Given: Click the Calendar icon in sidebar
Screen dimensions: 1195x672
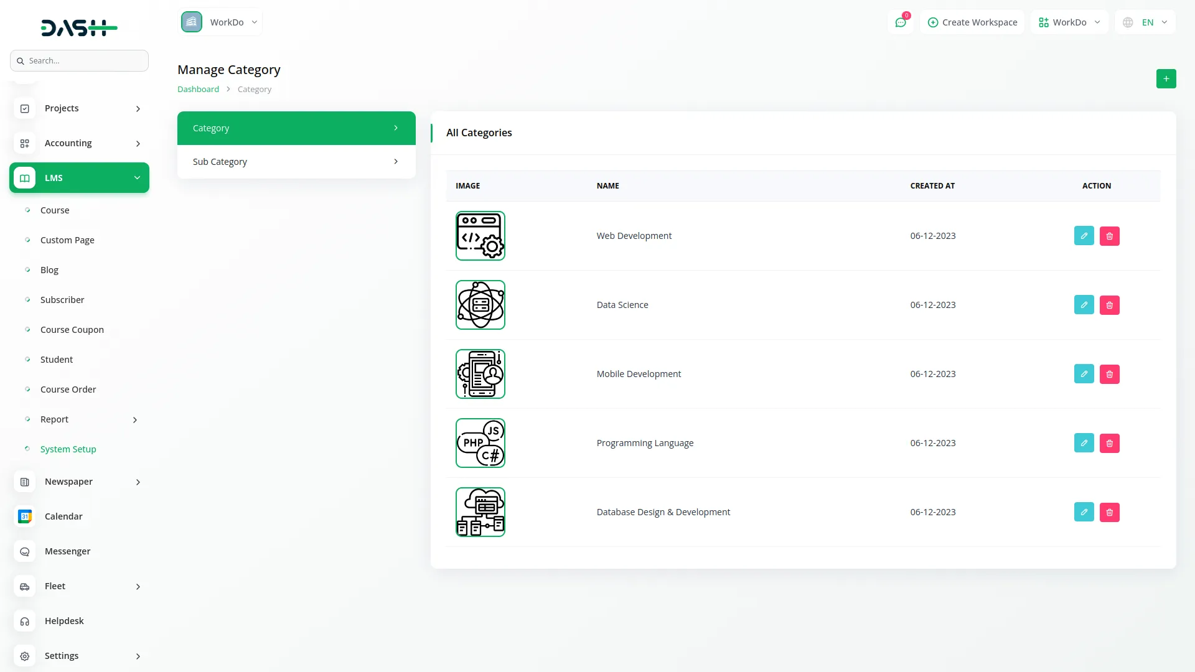Looking at the screenshot, I should 25,516.
